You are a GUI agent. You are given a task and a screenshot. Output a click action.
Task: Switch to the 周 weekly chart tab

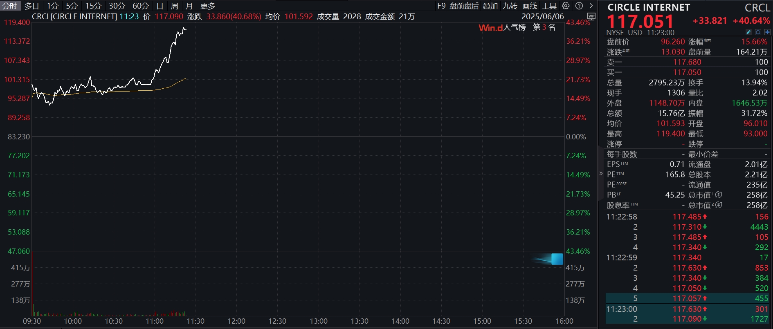175,6
